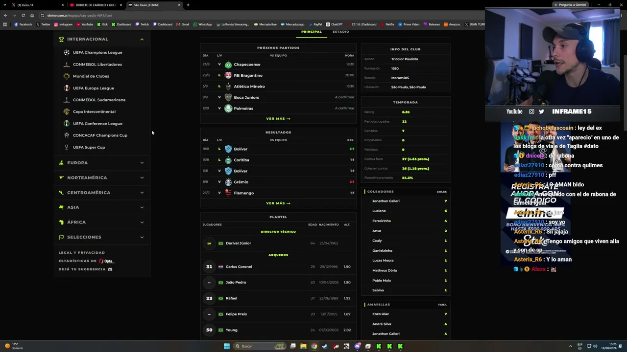627x352 pixels.
Task: Open Discord from the taskbar
Action: [358, 346]
